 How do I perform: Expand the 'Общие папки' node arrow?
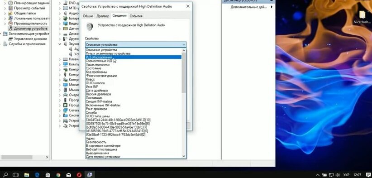pos(5,13)
